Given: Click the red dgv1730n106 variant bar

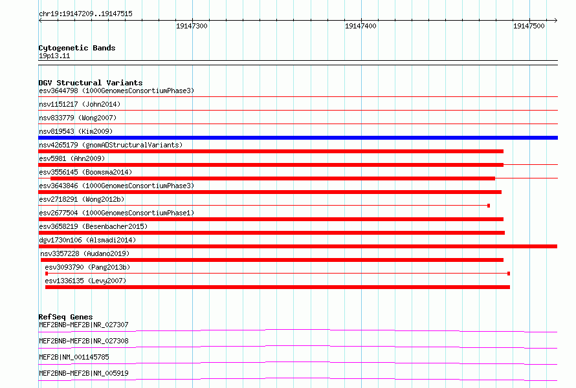Looking at the screenshot, I should pyautogui.click(x=298, y=246).
